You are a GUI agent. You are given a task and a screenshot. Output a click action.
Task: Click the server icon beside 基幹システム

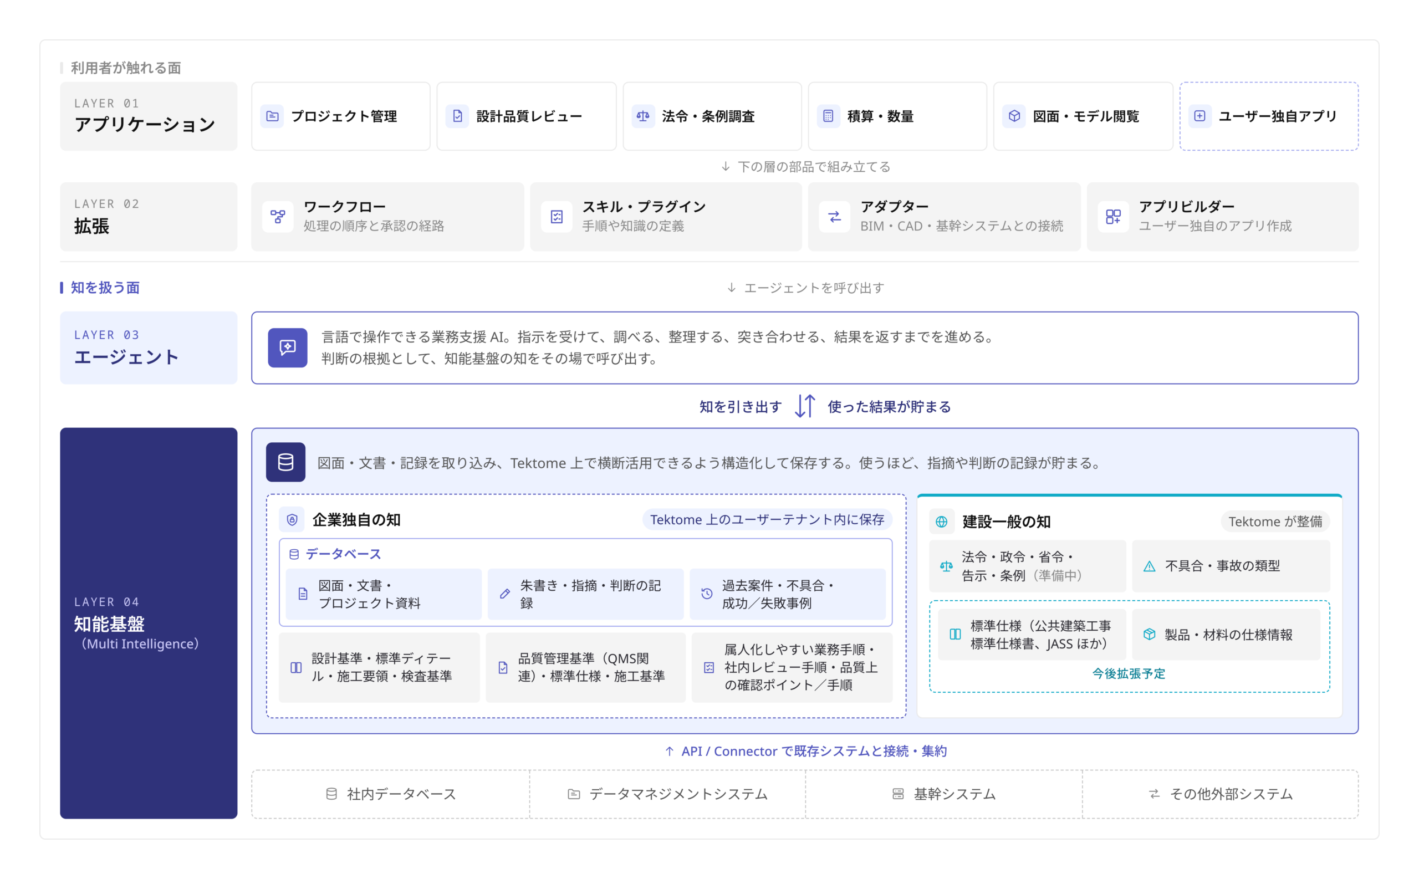point(898,794)
